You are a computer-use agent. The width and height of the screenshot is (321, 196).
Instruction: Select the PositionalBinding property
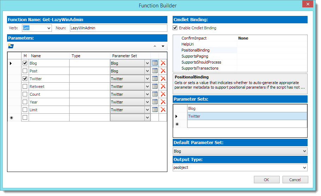coord(196,50)
